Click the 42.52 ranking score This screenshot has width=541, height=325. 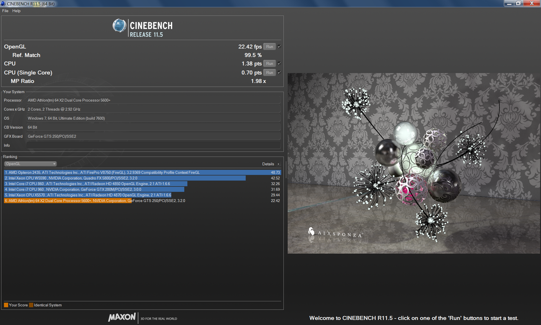tap(275, 178)
